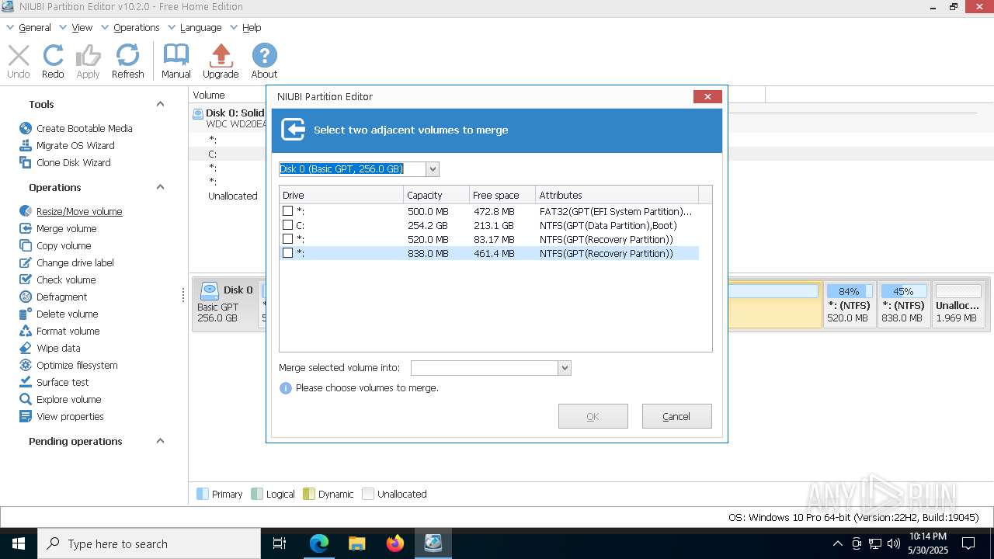The image size is (994, 559).
Task: Click the Resize/Move volume link
Action: (79, 211)
